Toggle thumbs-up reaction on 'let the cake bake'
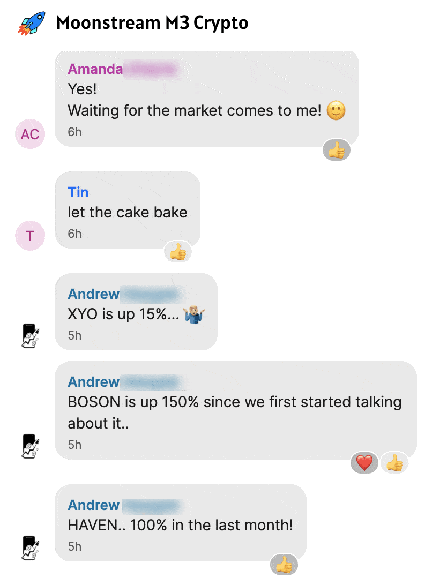 pos(178,252)
